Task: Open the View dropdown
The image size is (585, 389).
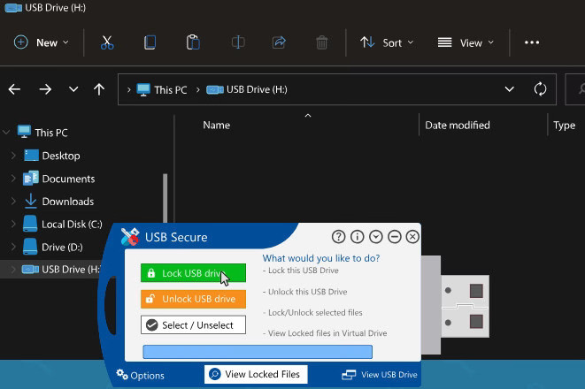Action: click(x=466, y=42)
